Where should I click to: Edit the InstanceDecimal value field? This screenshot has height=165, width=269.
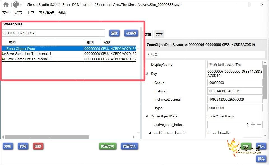[235, 100]
